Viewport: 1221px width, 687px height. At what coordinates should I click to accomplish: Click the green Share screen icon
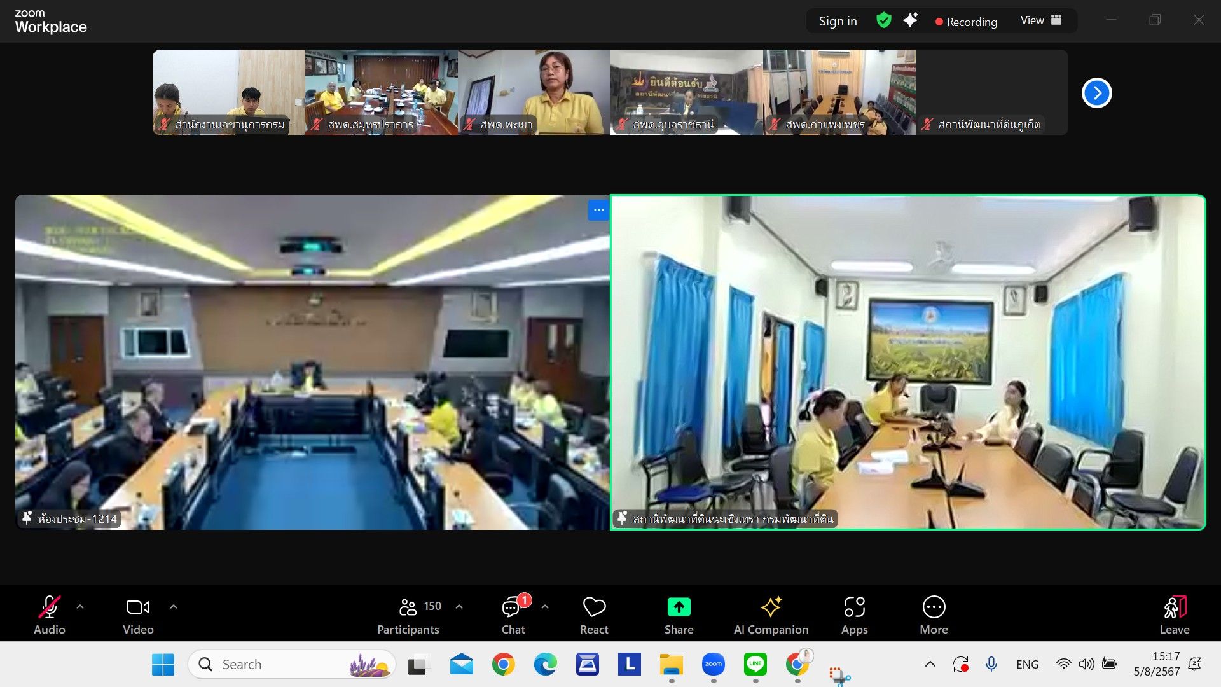[679, 607]
